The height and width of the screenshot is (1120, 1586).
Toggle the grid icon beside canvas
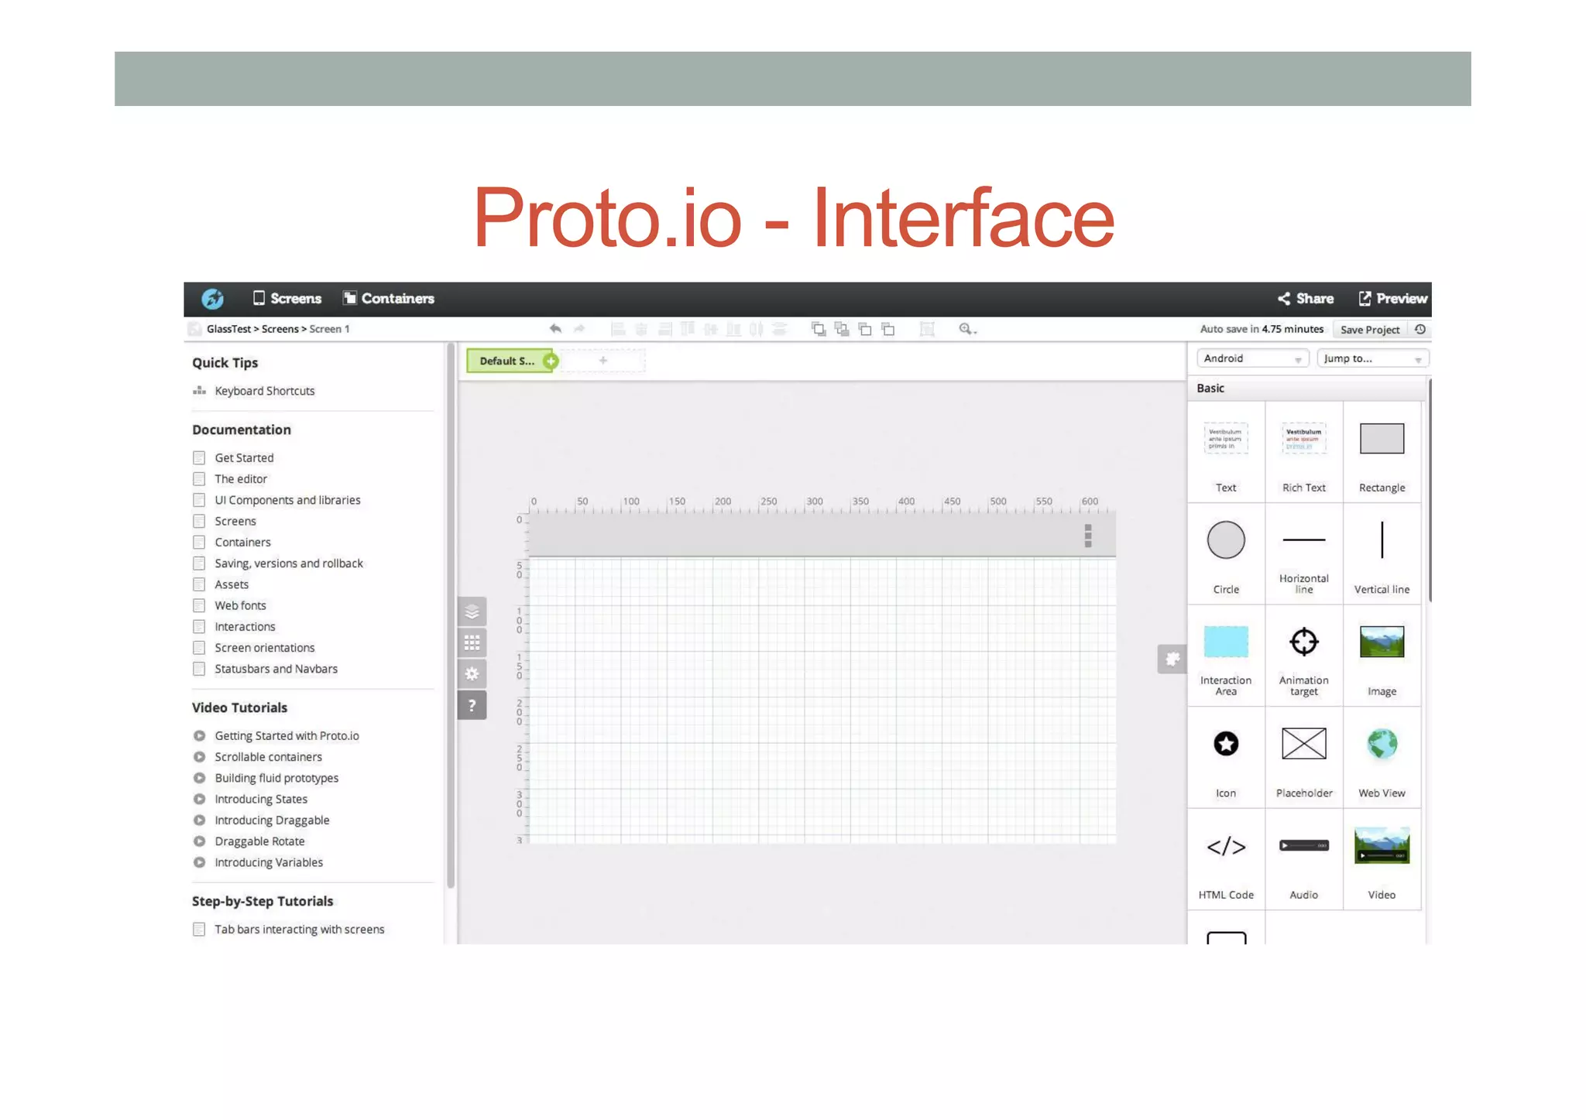[472, 643]
